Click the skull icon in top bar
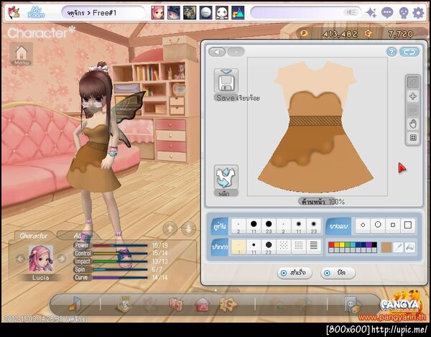 (404, 13)
